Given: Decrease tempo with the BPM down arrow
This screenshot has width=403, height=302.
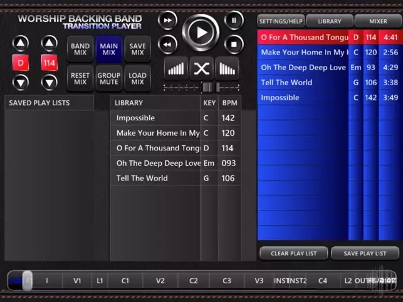Looking at the screenshot, I should coord(49,83).
